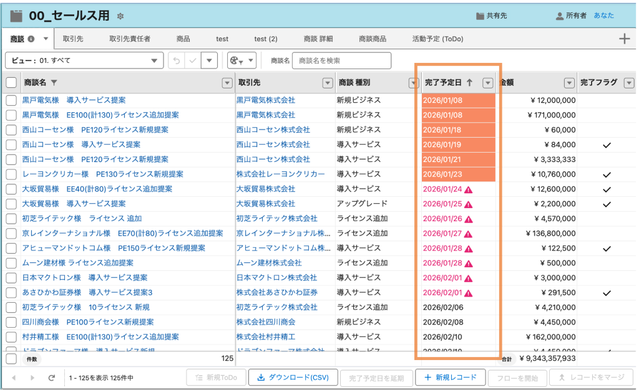This screenshot has width=639, height=390.
Task: Select checkbox for 日本マクトロン様 導入サービス提案 row
Action: (11, 278)
